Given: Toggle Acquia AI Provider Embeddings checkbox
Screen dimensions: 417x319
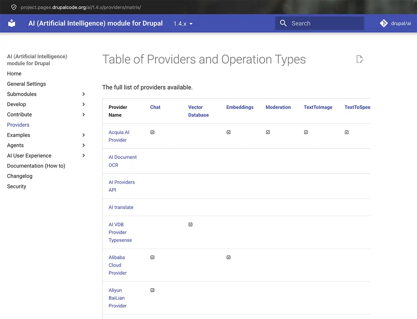Looking at the screenshot, I should (228, 132).
